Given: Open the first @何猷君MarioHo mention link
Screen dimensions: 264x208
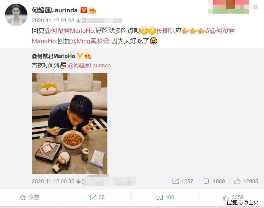Looking at the screenshot, I should (69, 31).
